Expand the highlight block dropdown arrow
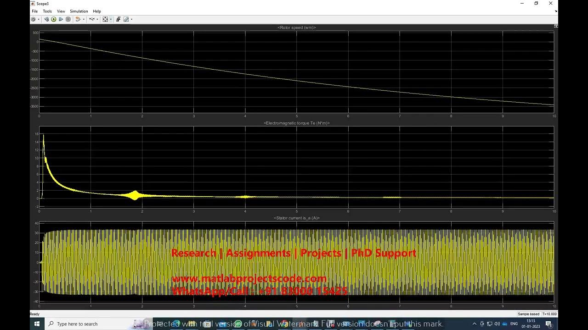 pyautogui.click(x=84, y=19)
